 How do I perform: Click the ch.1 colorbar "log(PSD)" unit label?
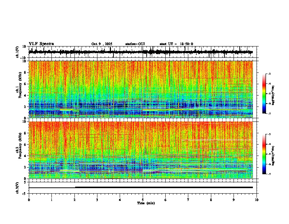pyautogui.click(x=273, y=95)
